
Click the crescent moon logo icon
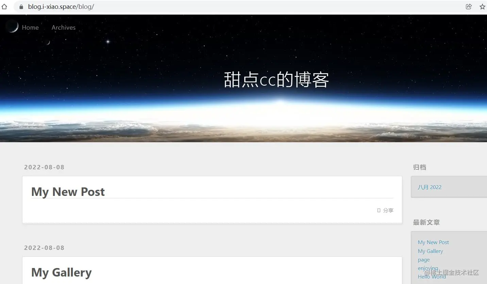click(x=12, y=26)
